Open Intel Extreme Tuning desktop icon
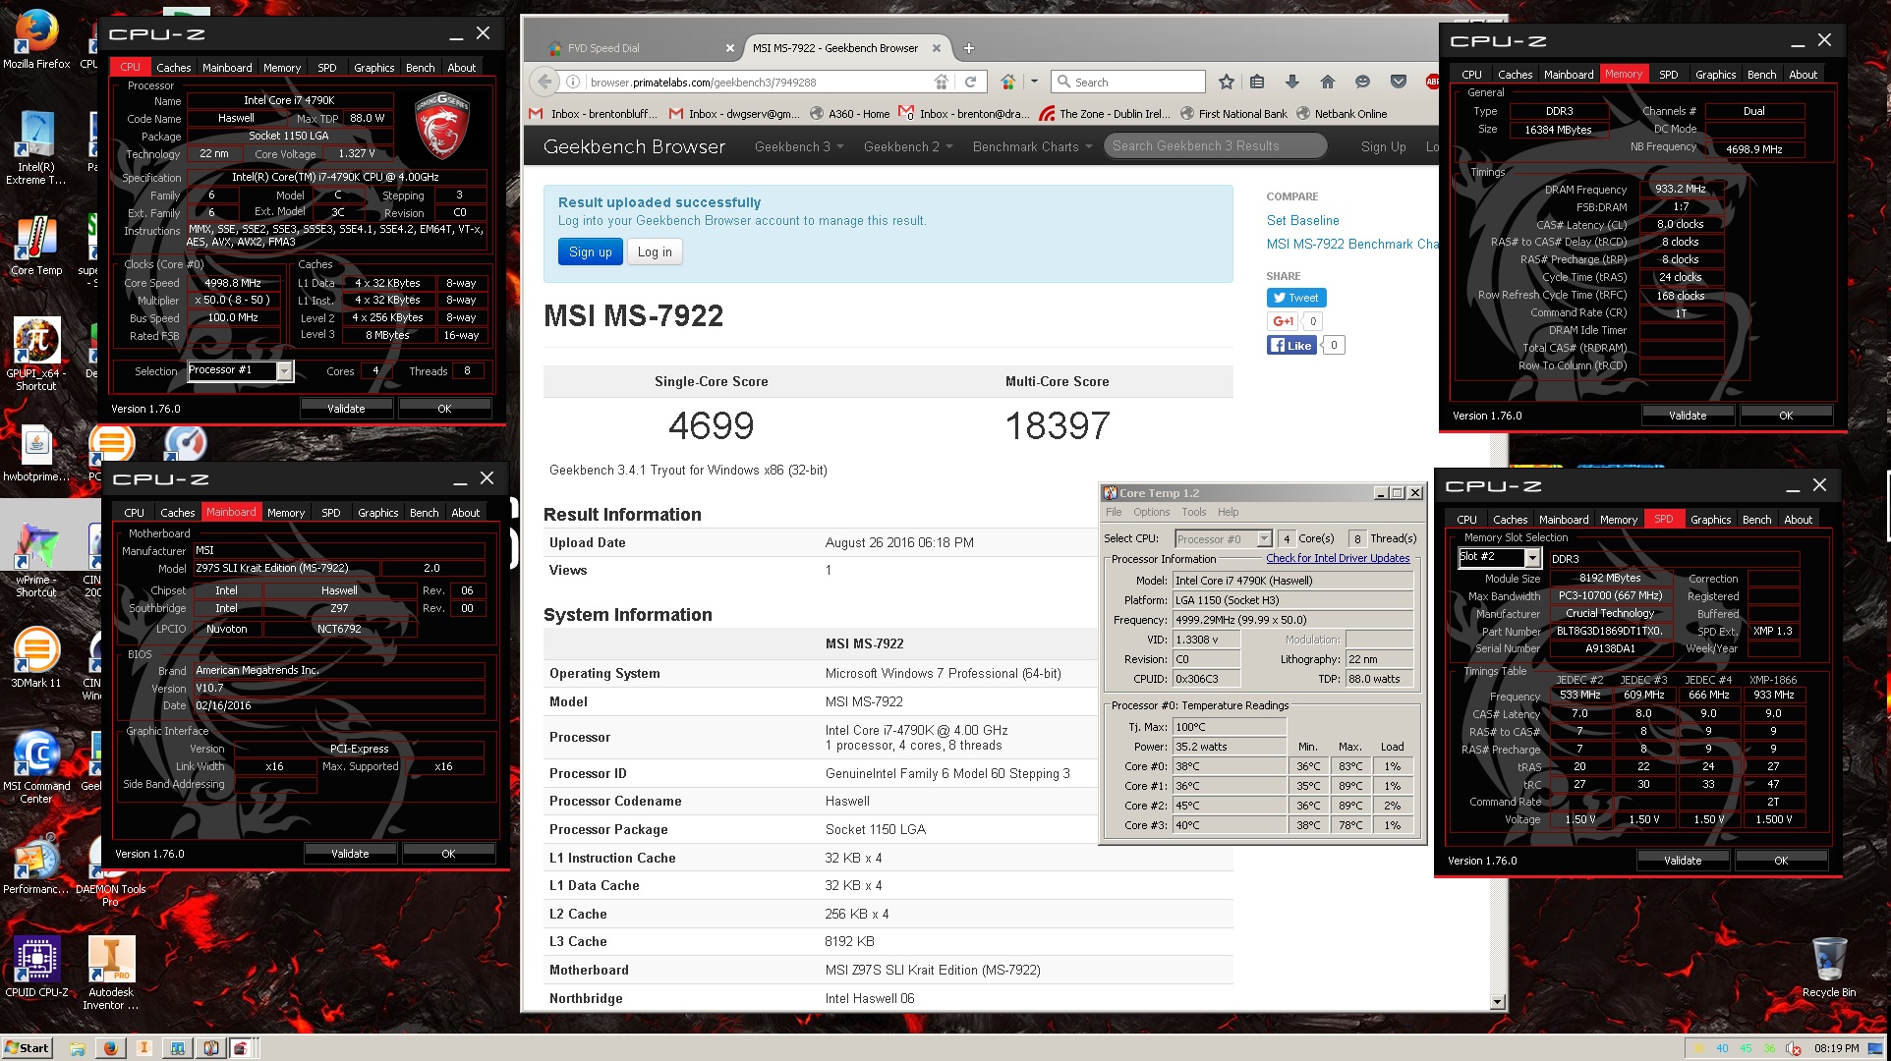The width and height of the screenshot is (1891, 1061). coord(36,148)
